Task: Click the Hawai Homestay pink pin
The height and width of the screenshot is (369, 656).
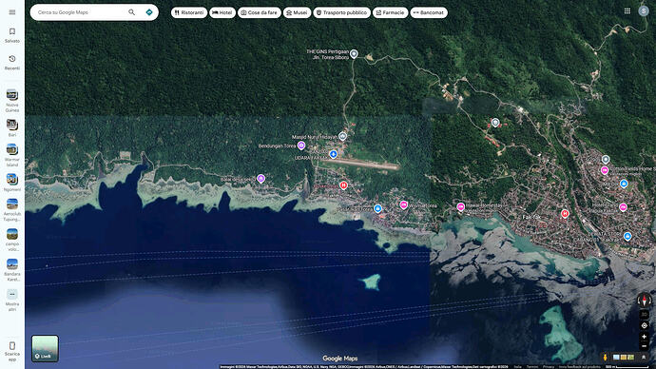Action: [x=460, y=206]
